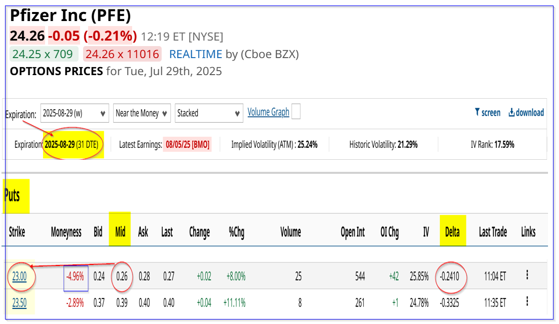Click the +11.11% change cell

tap(234, 303)
